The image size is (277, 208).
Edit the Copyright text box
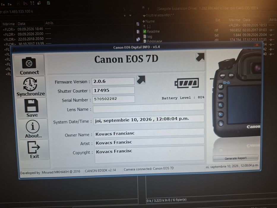tap(150, 155)
